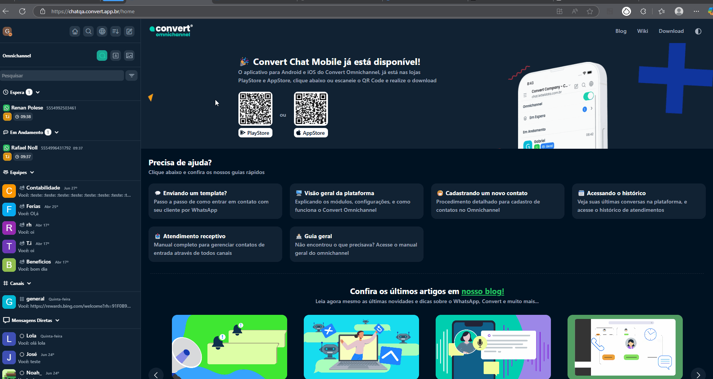Open browser Settings and more menu
Image resolution: width=713 pixels, height=379 pixels.
[696, 11]
